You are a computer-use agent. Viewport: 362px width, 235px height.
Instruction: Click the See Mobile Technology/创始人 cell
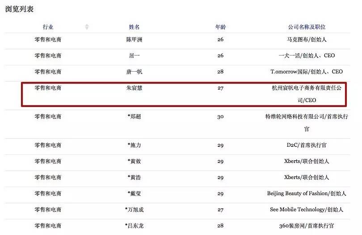[x=307, y=209]
